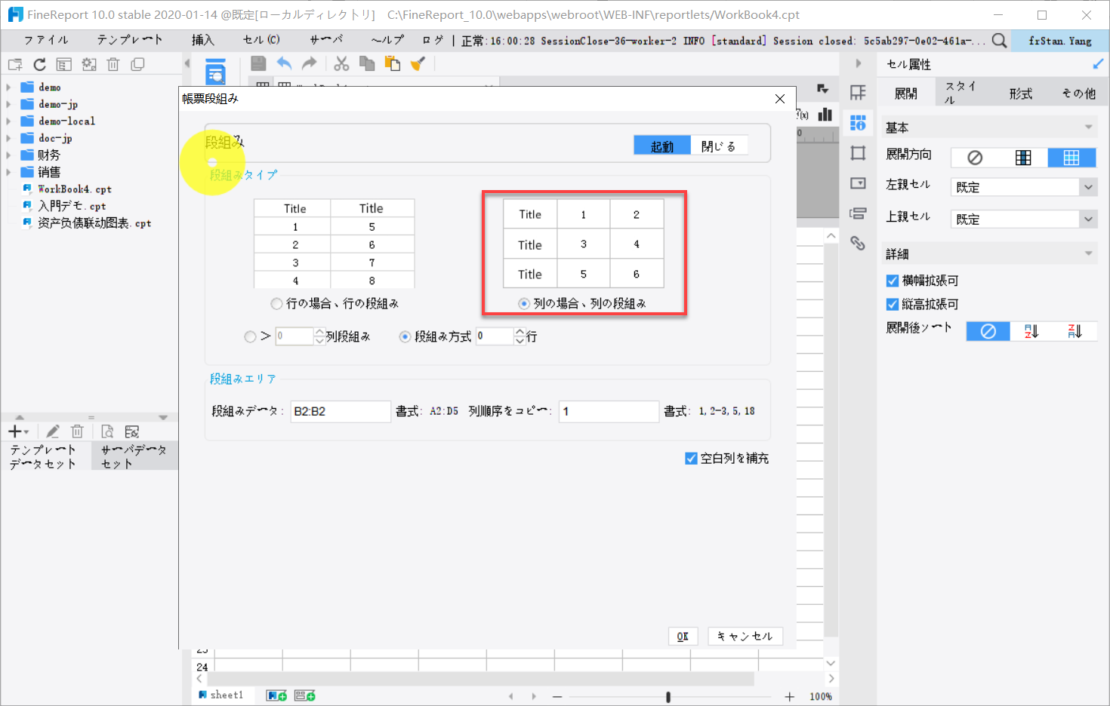Open the condition attributes panel icon in right sidebar
Image resolution: width=1110 pixels, height=706 pixels.
(859, 213)
